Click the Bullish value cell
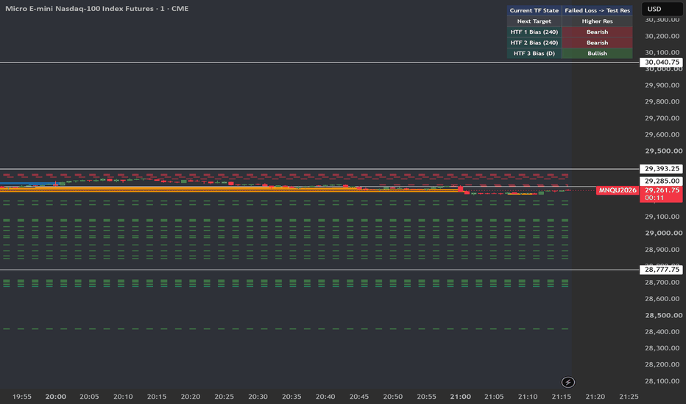 pyautogui.click(x=597, y=54)
